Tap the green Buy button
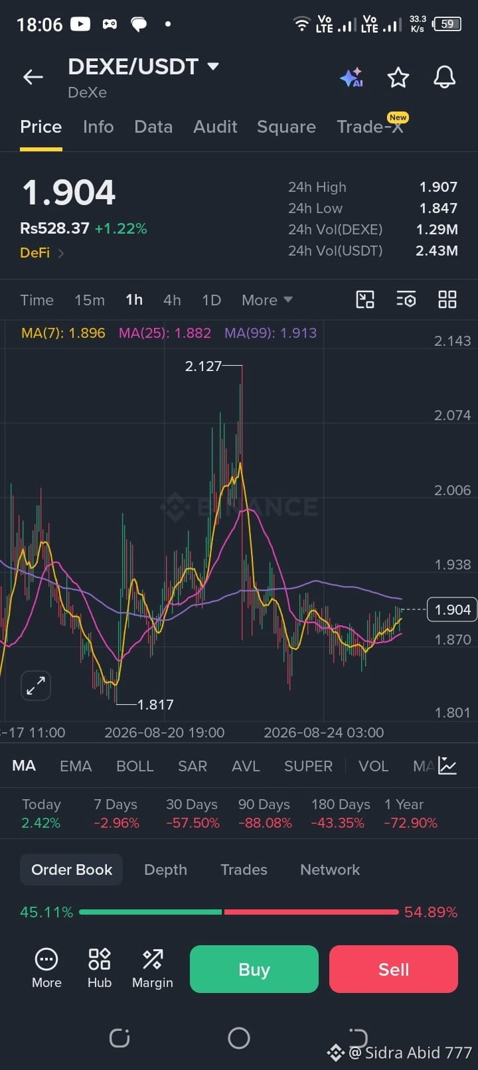478x1070 pixels. pyautogui.click(x=254, y=969)
